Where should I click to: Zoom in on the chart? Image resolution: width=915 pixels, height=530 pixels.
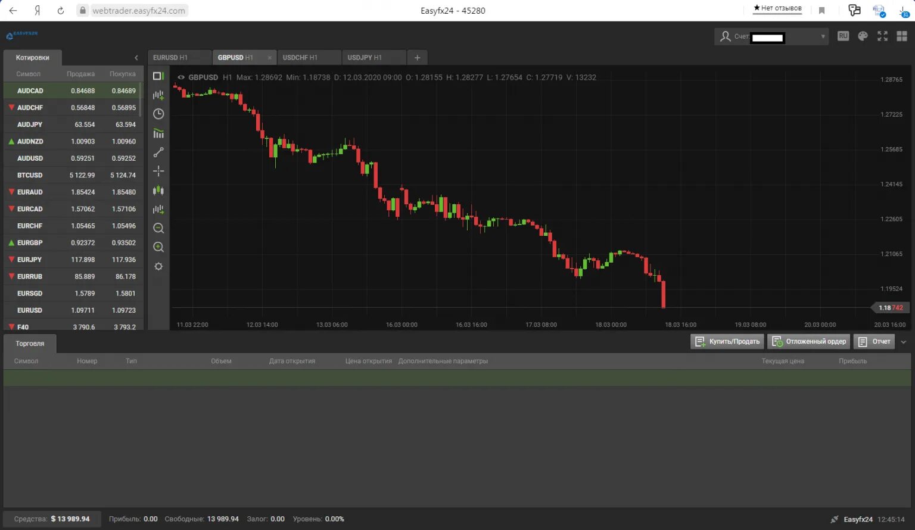pyautogui.click(x=158, y=247)
